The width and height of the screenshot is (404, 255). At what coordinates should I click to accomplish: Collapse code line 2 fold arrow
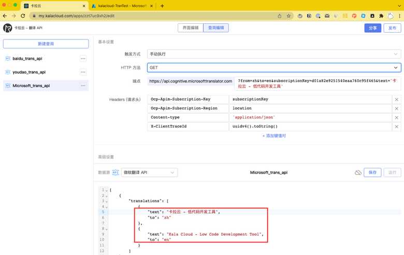(107, 196)
